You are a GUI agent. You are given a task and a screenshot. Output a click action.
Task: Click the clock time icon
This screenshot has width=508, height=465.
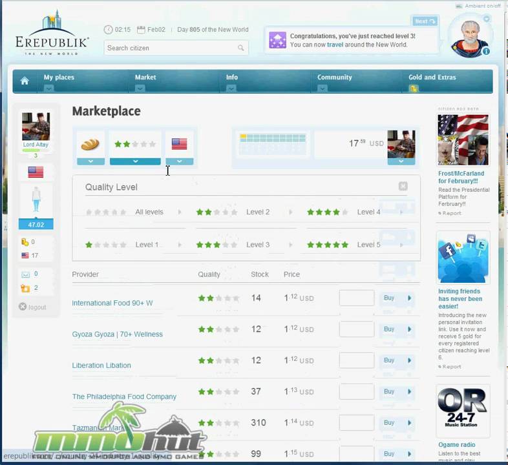point(108,30)
